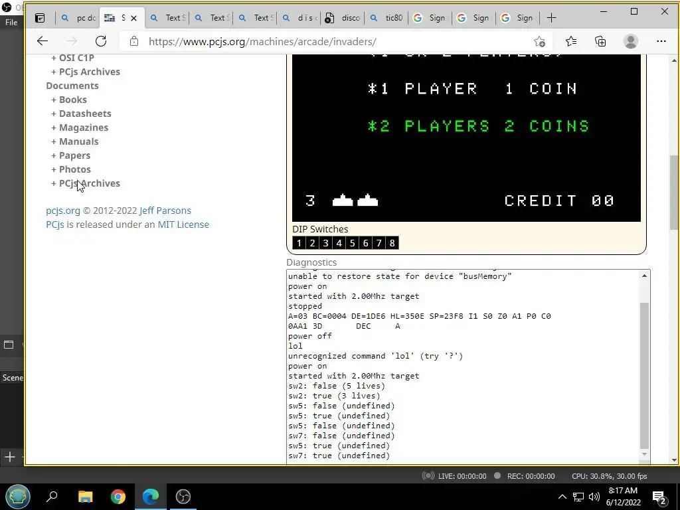This screenshot has height=510, width=680.
Task: Open the tab actions menu icon
Action: [x=40, y=18]
